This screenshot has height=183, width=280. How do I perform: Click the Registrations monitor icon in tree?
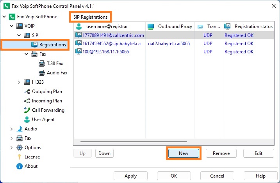pyautogui.click(x=34, y=45)
